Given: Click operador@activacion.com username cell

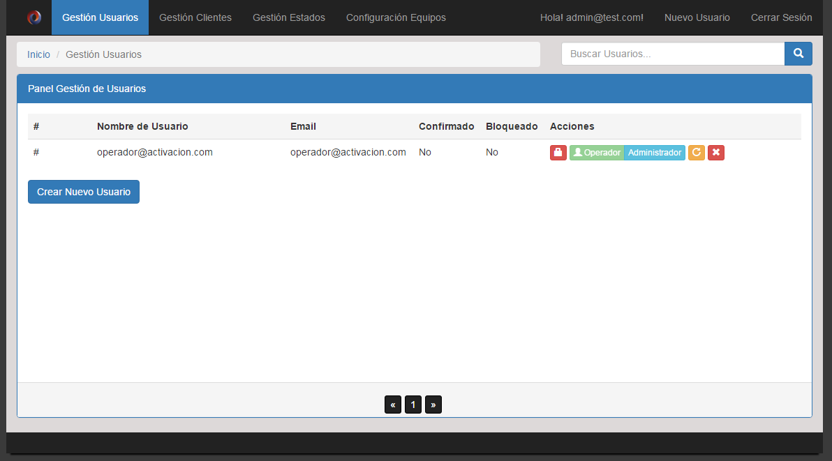Looking at the screenshot, I should (x=155, y=152).
